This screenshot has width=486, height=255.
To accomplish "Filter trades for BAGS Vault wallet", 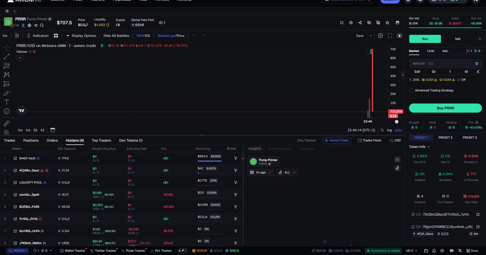I will pos(235,158).
